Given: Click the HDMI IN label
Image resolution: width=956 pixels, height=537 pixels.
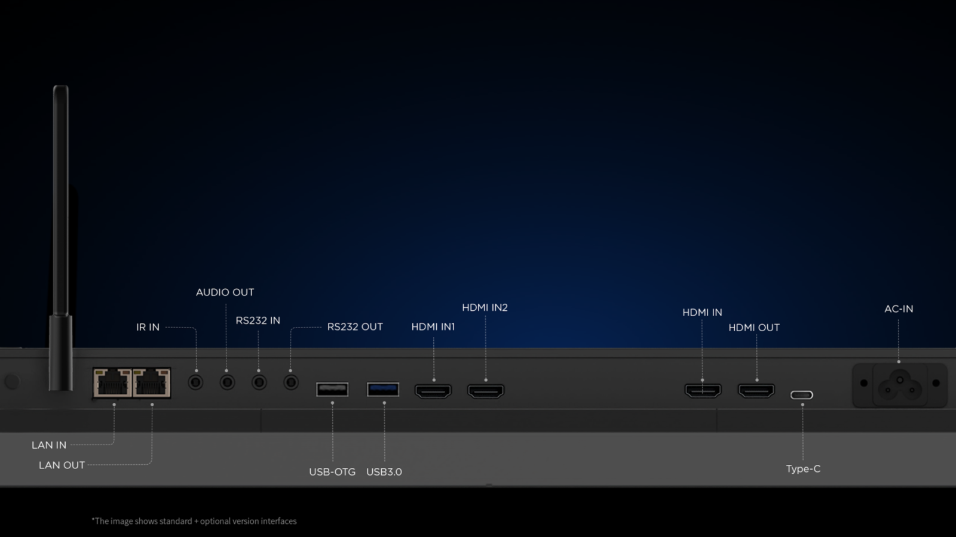Looking at the screenshot, I should 702,312.
